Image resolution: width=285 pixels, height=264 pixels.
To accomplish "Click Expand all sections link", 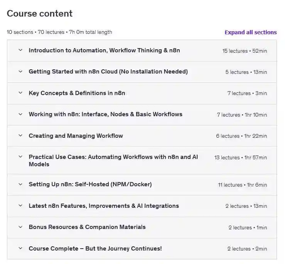I will click(251, 32).
